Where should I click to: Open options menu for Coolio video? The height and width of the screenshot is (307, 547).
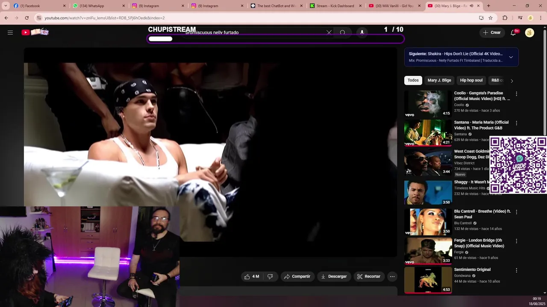[516, 94]
